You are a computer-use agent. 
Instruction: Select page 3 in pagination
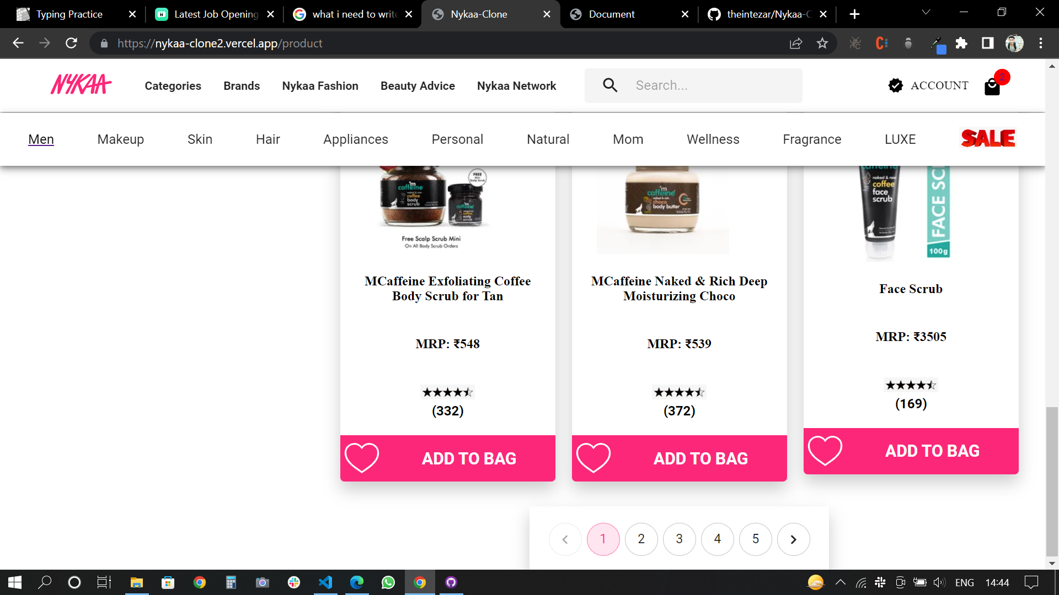pos(679,539)
